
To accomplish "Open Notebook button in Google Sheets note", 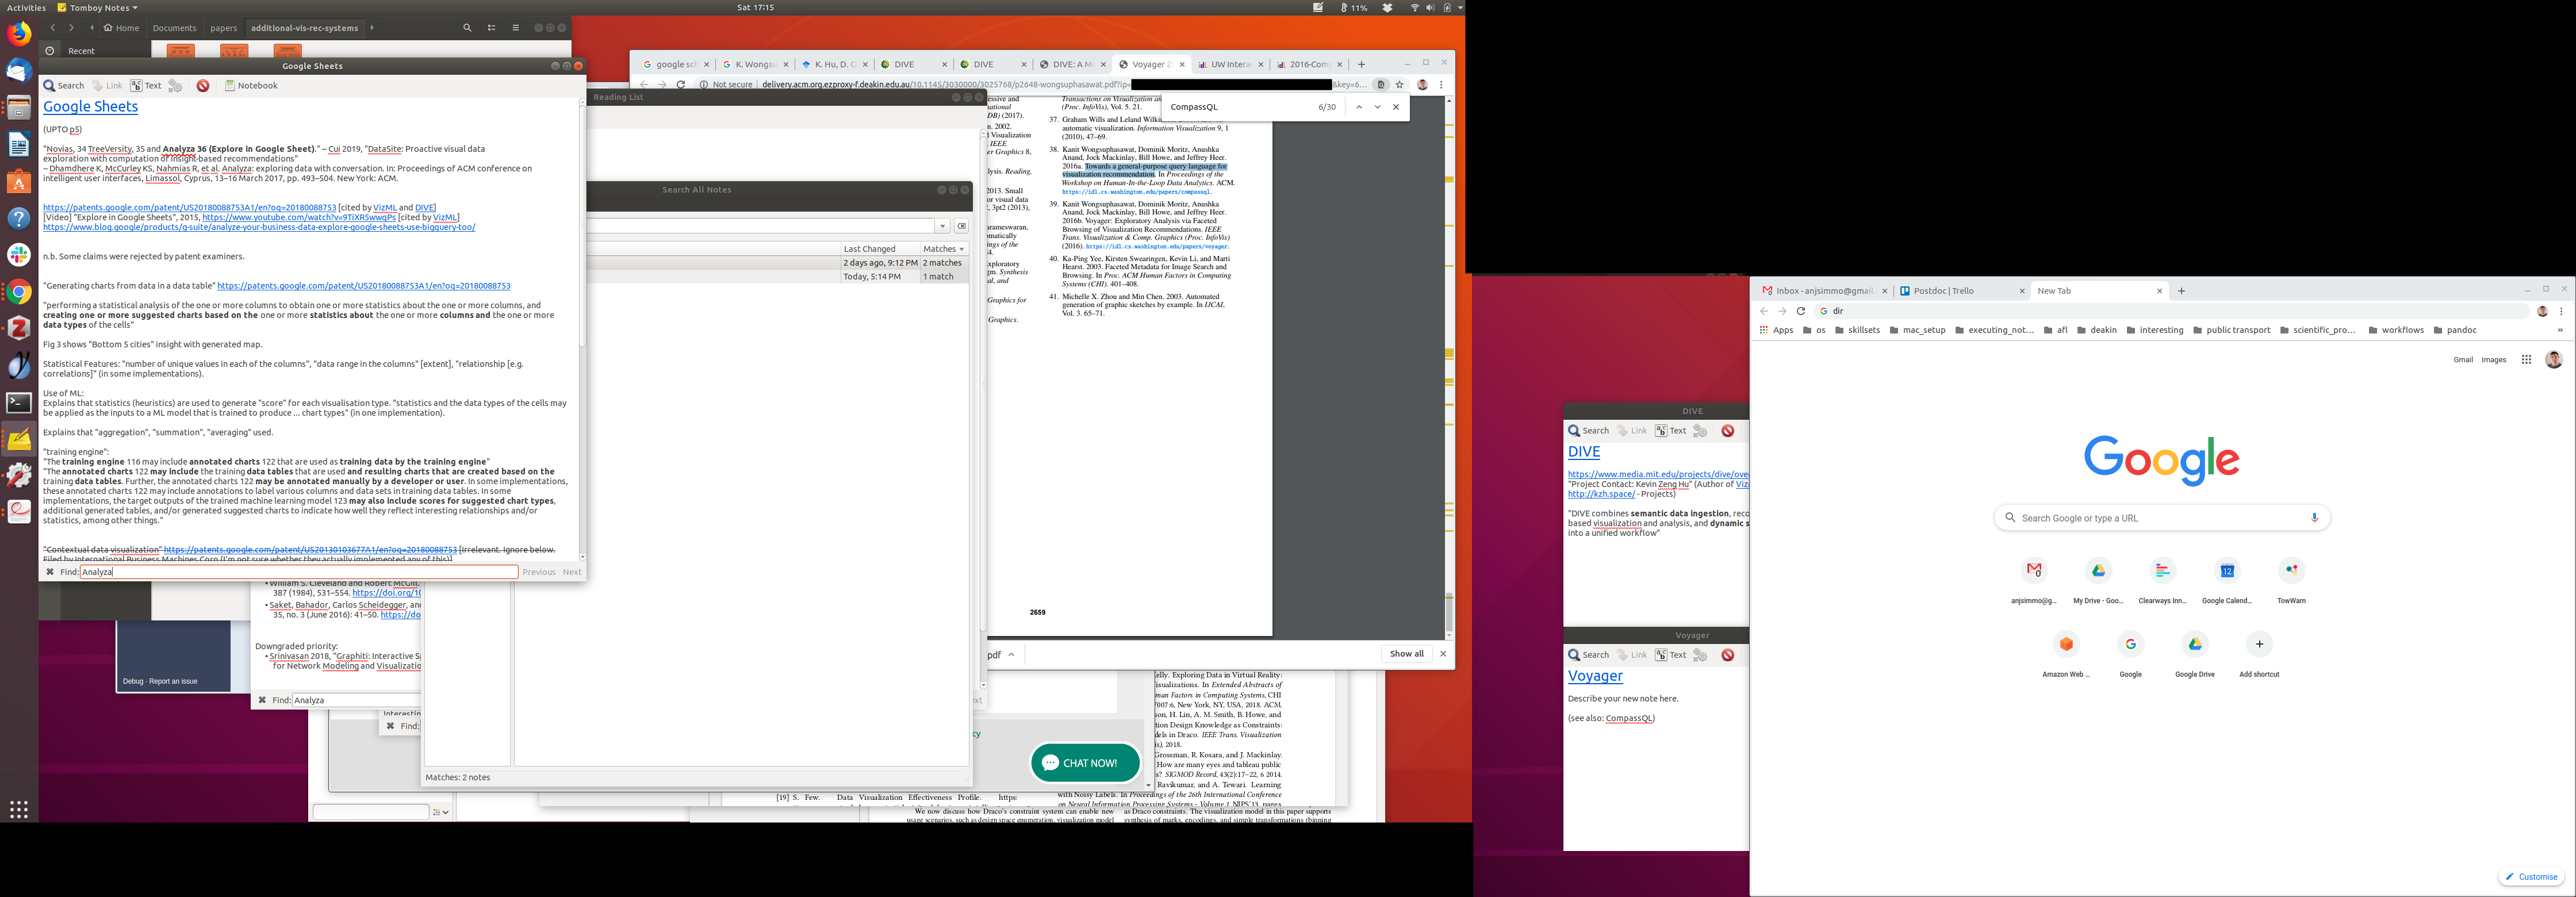I will tap(251, 86).
